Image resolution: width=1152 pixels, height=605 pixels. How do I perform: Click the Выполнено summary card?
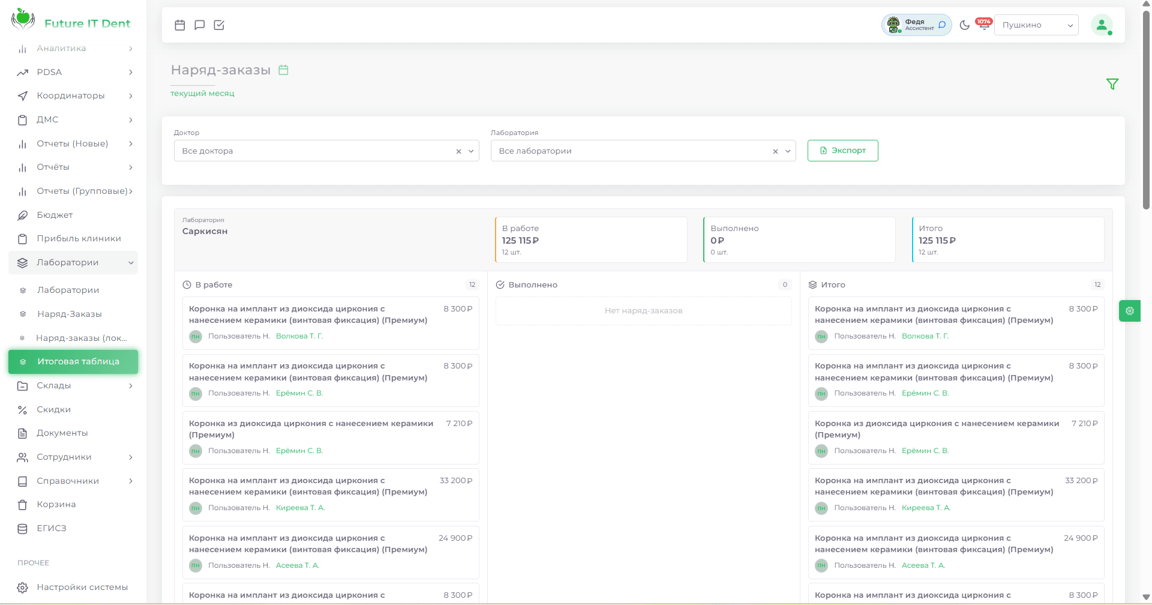(x=799, y=239)
